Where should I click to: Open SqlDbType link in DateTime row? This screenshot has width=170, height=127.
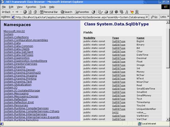pos(119,55)
